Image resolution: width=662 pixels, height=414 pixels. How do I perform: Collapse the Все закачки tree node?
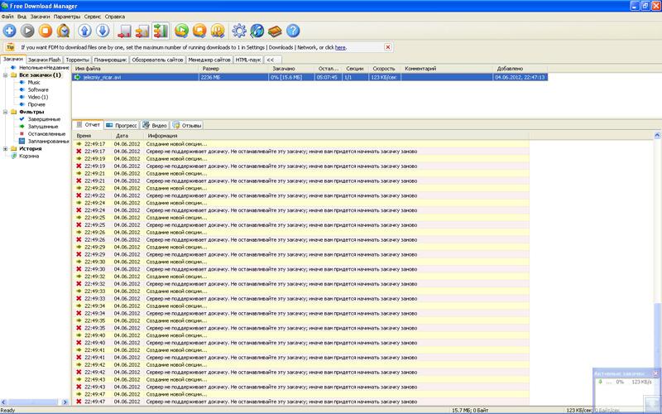pos(6,75)
